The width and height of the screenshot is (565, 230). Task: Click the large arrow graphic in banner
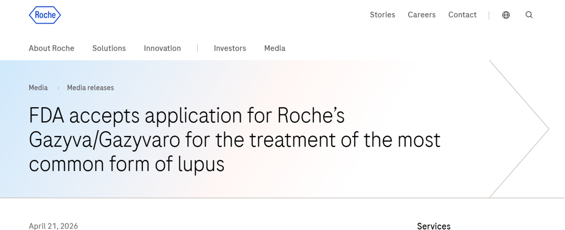523,129
